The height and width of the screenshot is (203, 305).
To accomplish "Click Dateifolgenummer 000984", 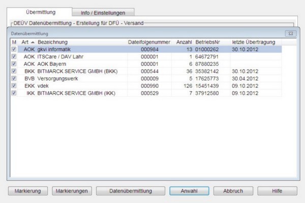I will 149,50.
